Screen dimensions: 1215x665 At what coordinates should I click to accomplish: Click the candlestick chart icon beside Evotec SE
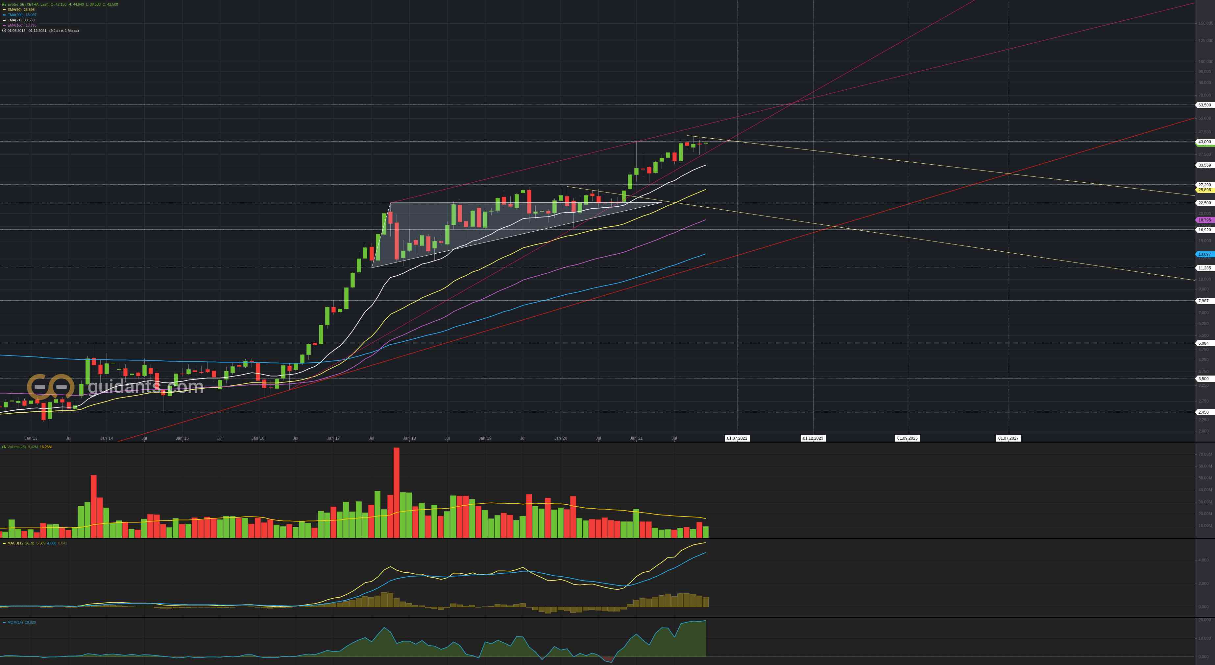point(4,4)
